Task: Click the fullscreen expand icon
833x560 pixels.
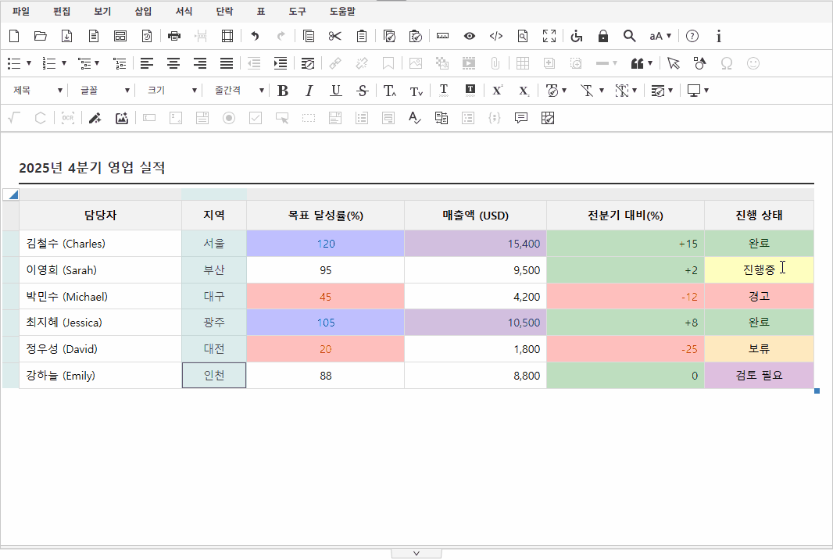Action: pos(549,36)
